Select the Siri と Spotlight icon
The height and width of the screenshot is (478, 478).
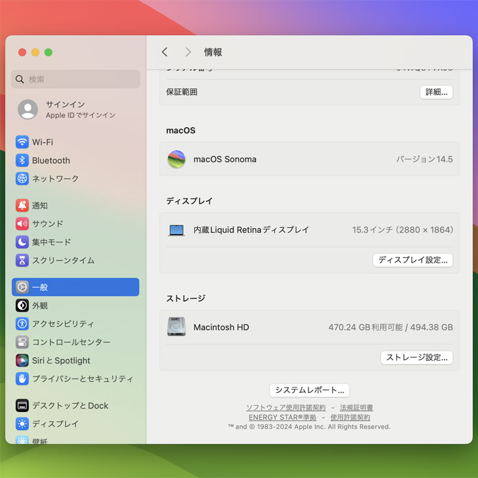pos(22,360)
